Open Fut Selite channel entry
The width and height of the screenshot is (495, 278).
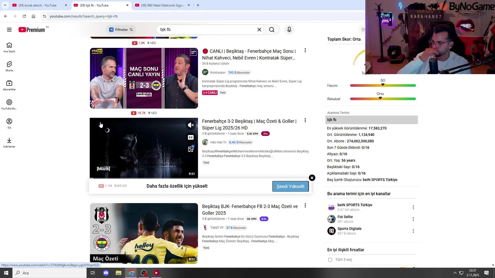(345, 219)
